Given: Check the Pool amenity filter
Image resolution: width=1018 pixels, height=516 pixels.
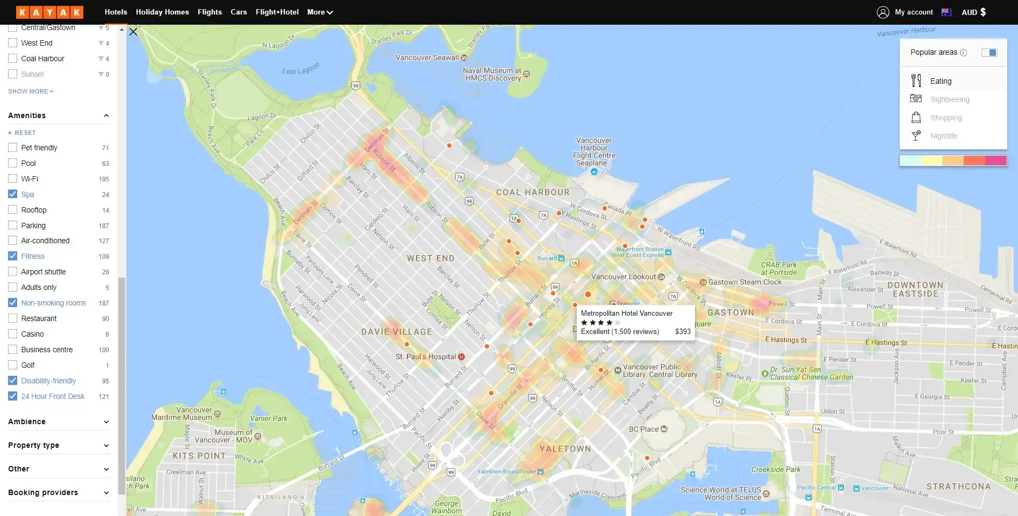Looking at the screenshot, I should pyautogui.click(x=13, y=163).
